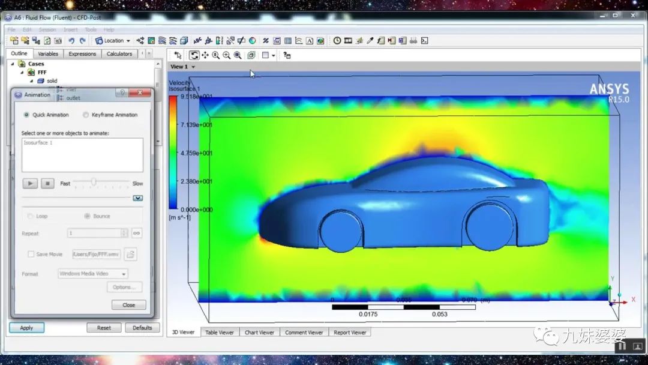Enable the Save Movie checkbox
Viewport: 648px width, 365px height.
(x=31, y=254)
